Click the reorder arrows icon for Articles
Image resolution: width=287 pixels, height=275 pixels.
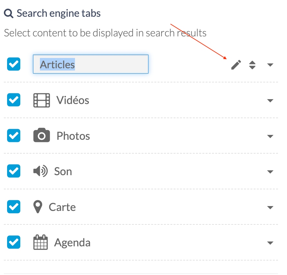[252, 65]
